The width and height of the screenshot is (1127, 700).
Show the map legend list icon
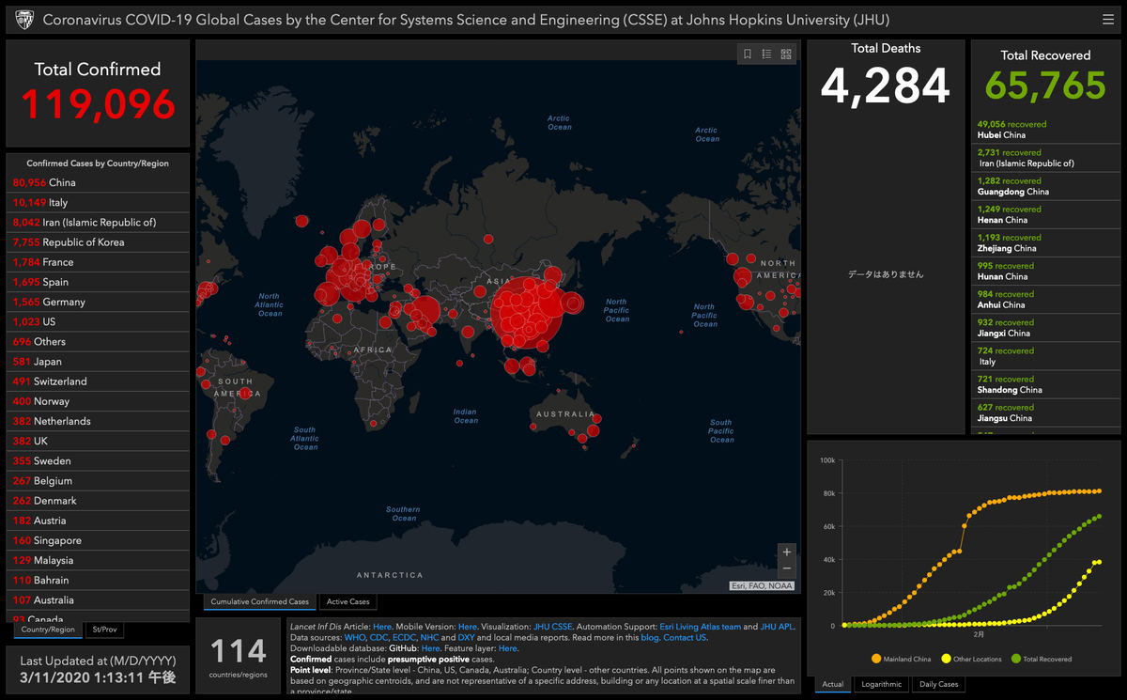coord(766,54)
